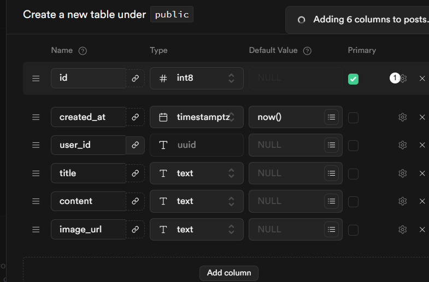Viewport: 429px width, 282px height.
Task: Mark created_at as a primary key
Action: (x=354, y=117)
